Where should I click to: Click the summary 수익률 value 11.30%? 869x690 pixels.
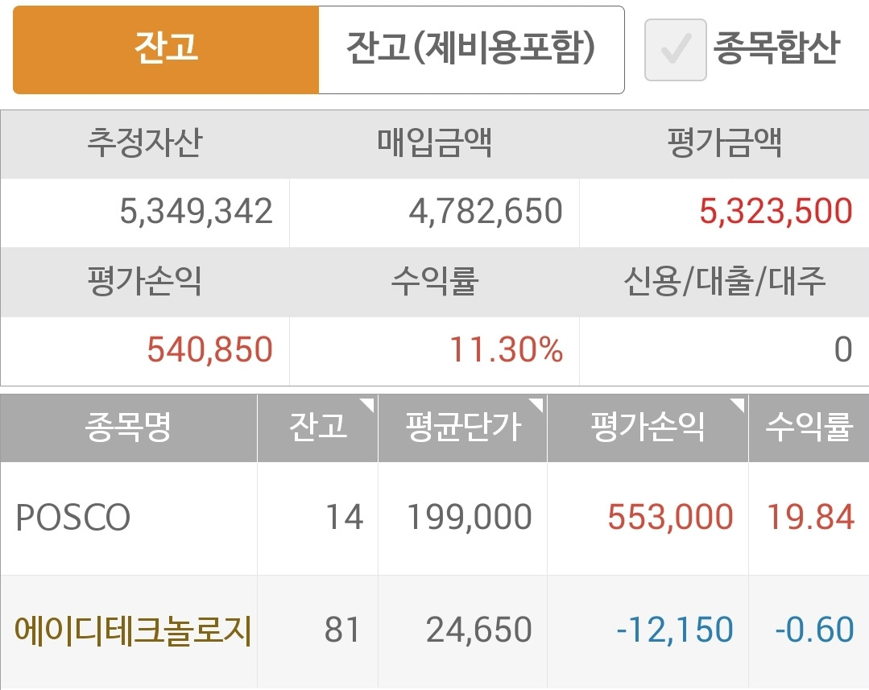pos(506,349)
